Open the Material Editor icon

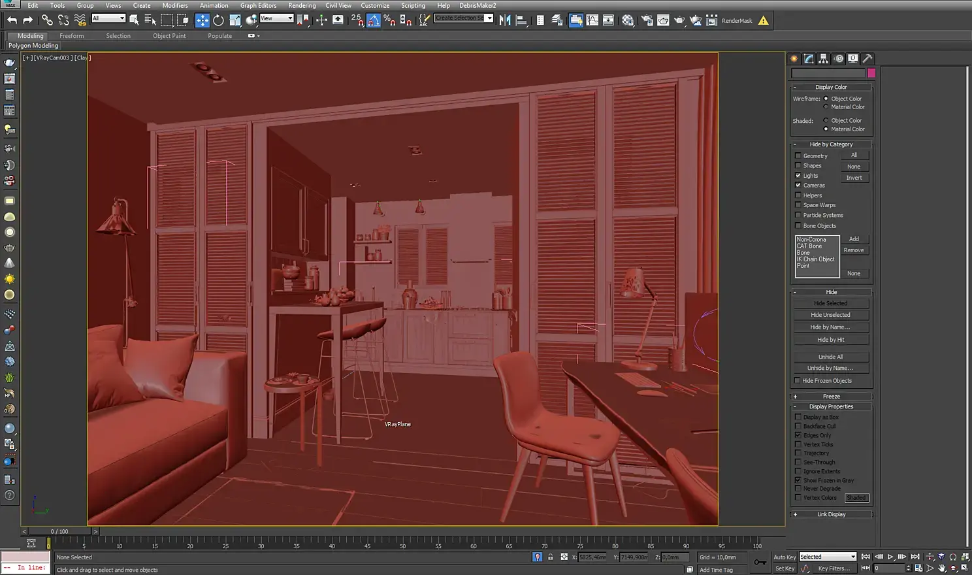point(628,20)
